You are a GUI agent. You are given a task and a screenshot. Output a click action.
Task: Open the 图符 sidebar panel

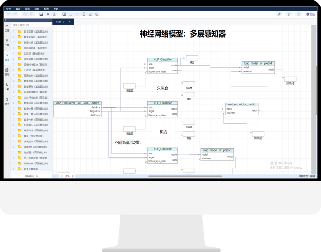7,71
